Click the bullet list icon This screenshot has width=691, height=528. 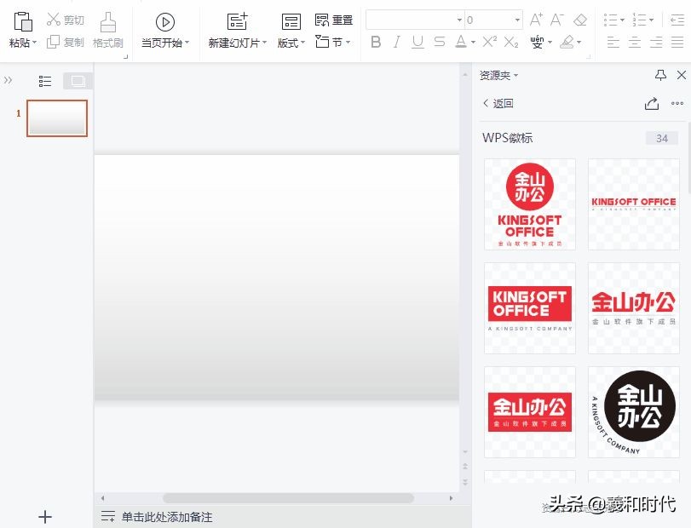[610, 20]
